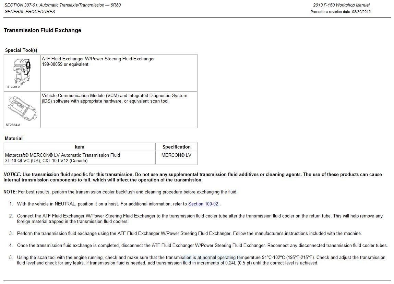394x284 pixels.
Task: Select the ST2834-A image label
Action: [x=13, y=125]
